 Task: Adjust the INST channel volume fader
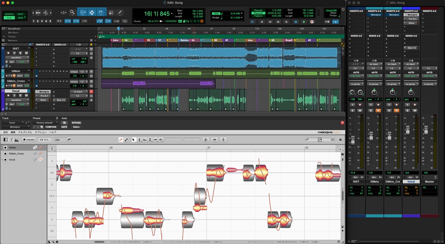353,140
